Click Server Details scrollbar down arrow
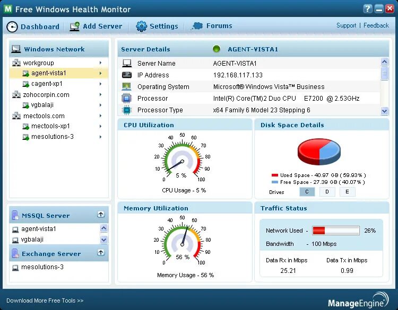Viewport: 398px width, 310px height. tap(385, 111)
